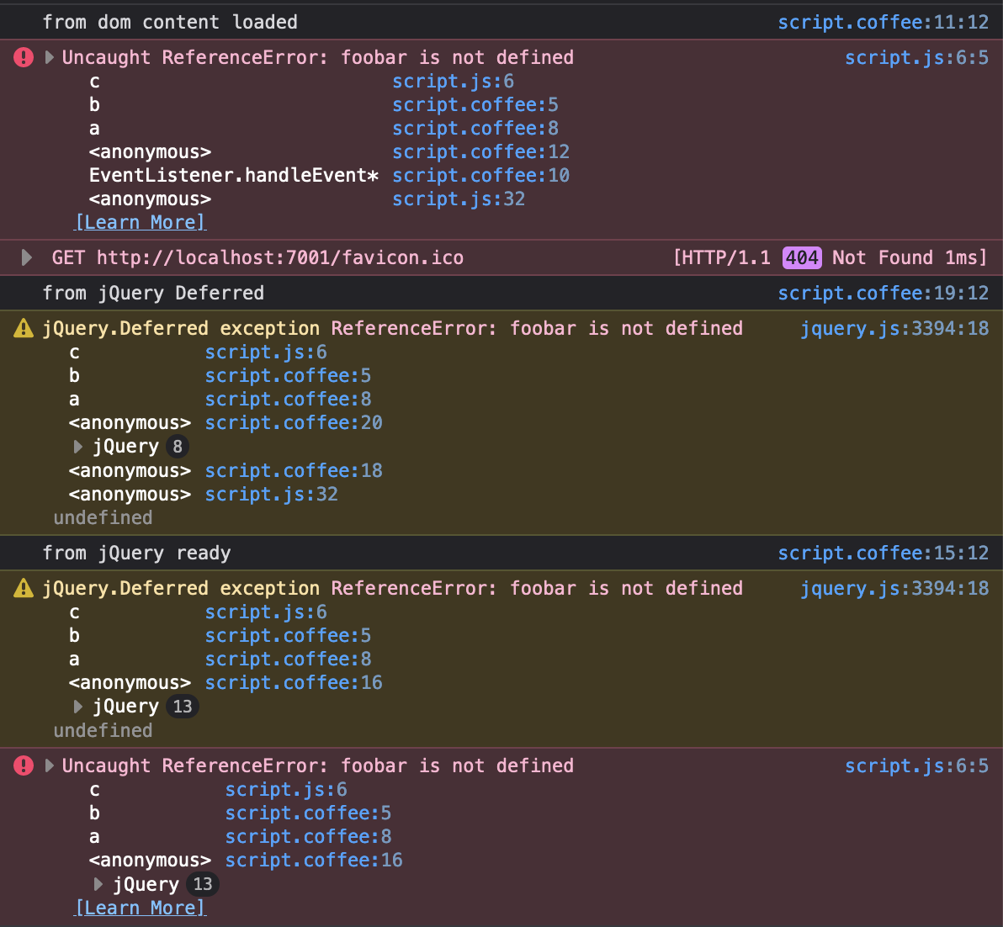Open script.js:6:5 source location

tap(916, 56)
